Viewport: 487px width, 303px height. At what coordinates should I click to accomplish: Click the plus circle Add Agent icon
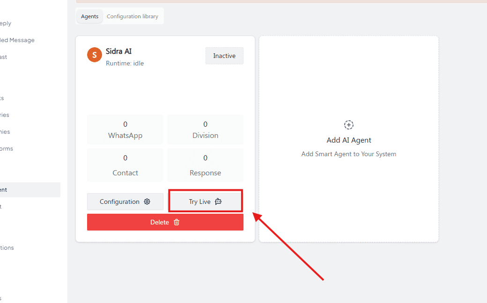point(349,125)
